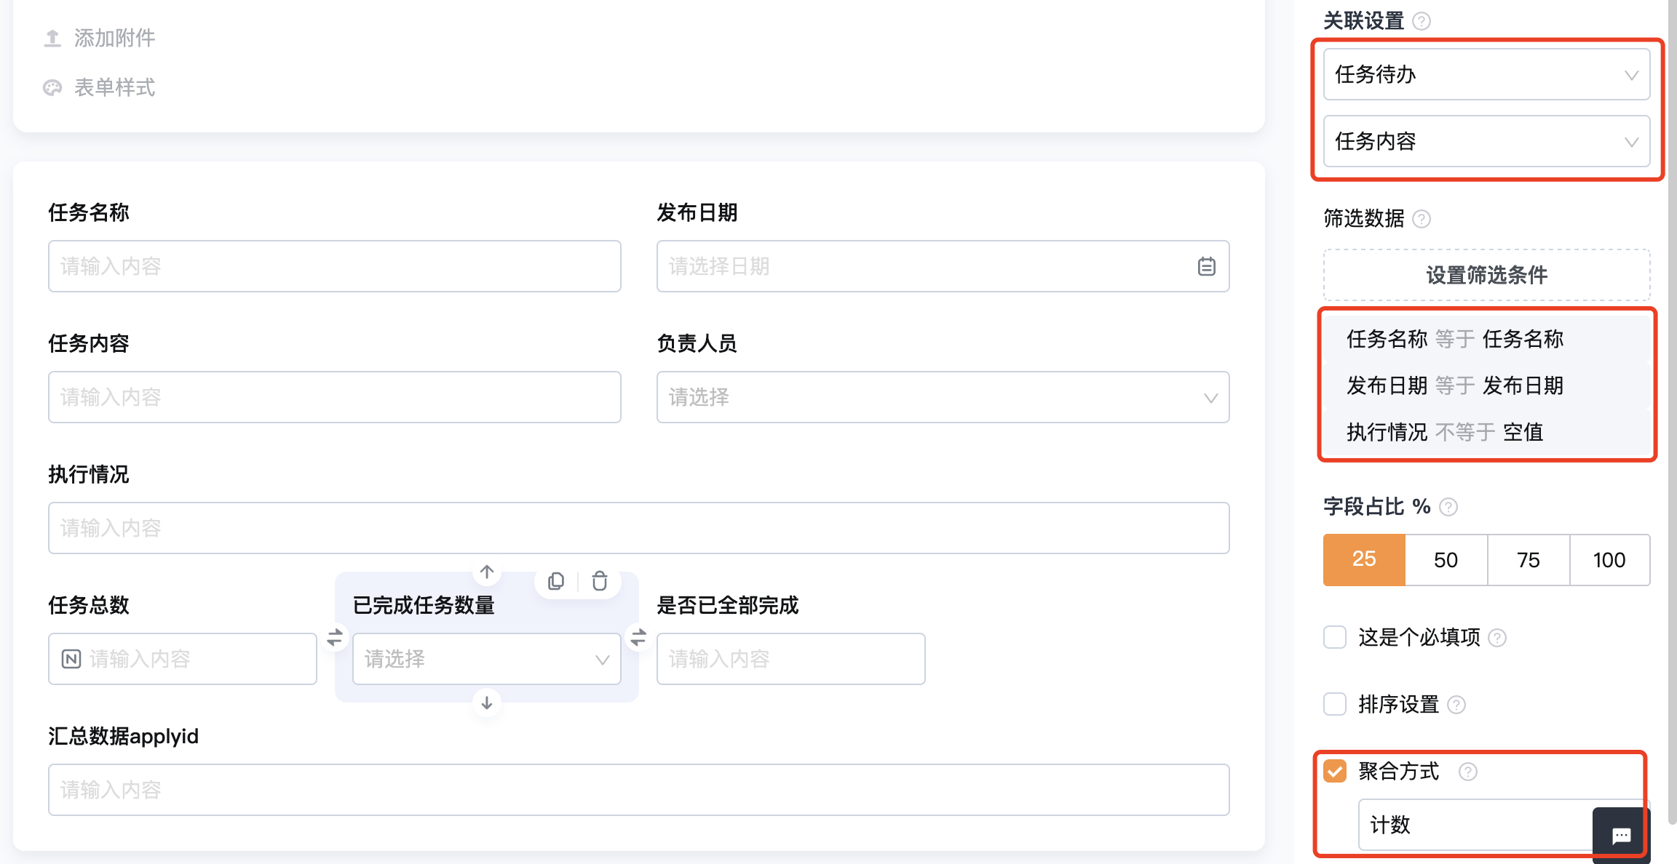Focus the 任务内容 input field
Viewport: 1677px width, 864px height.
tap(334, 397)
